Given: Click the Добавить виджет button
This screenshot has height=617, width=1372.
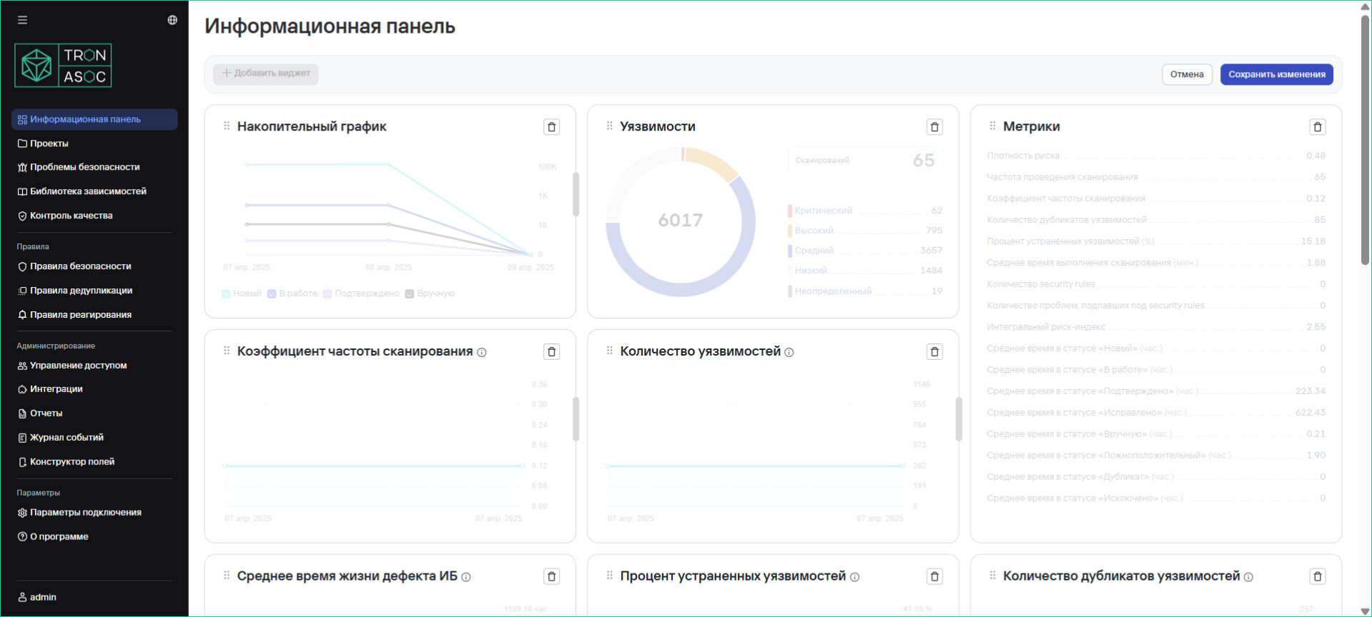Looking at the screenshot, I should pyautogui.click(x=266, y=74).
